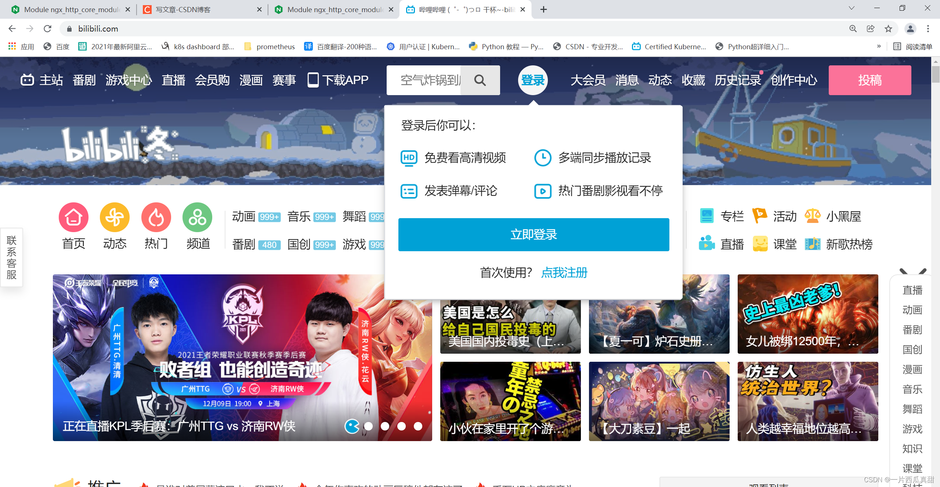This screenshot has height=487, width=940.
Task: Click the share page icon in address bar
Action: click(871, 29)
